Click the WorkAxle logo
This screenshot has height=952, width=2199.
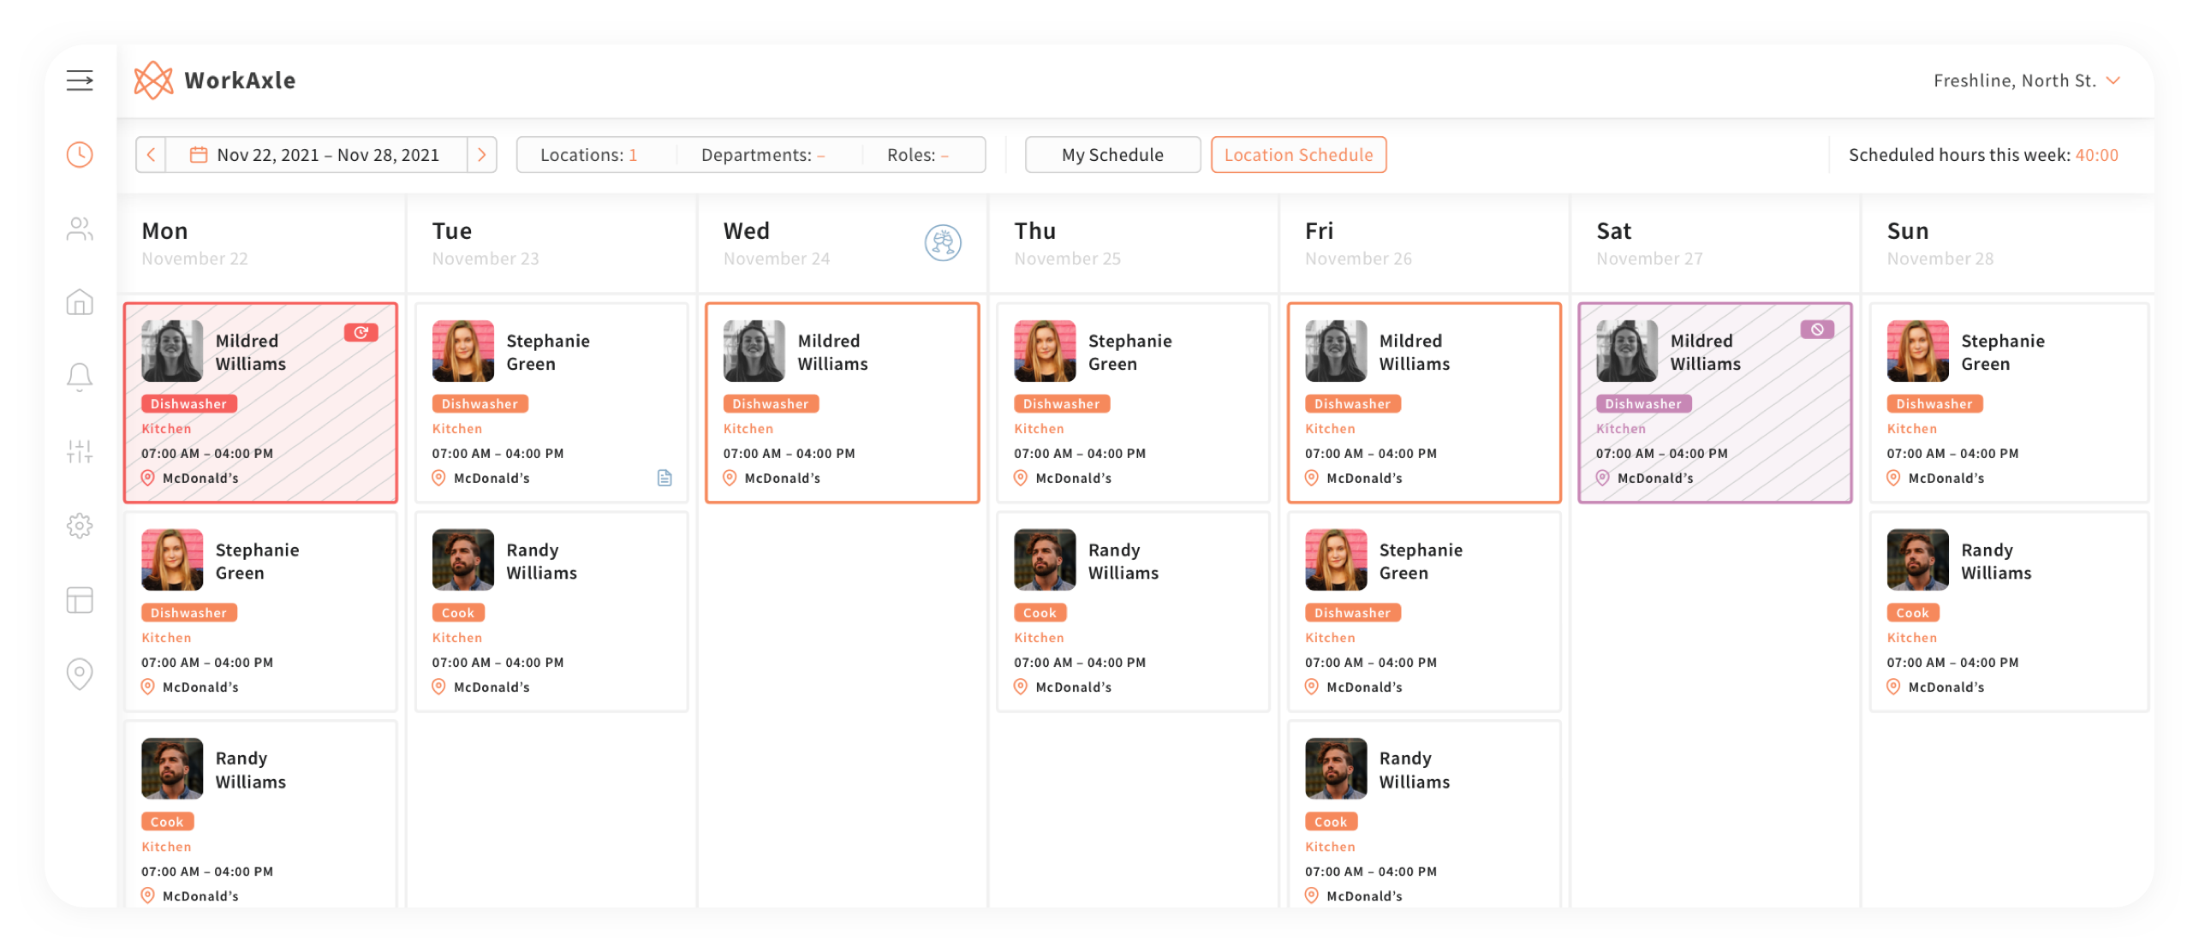(215, 80)
